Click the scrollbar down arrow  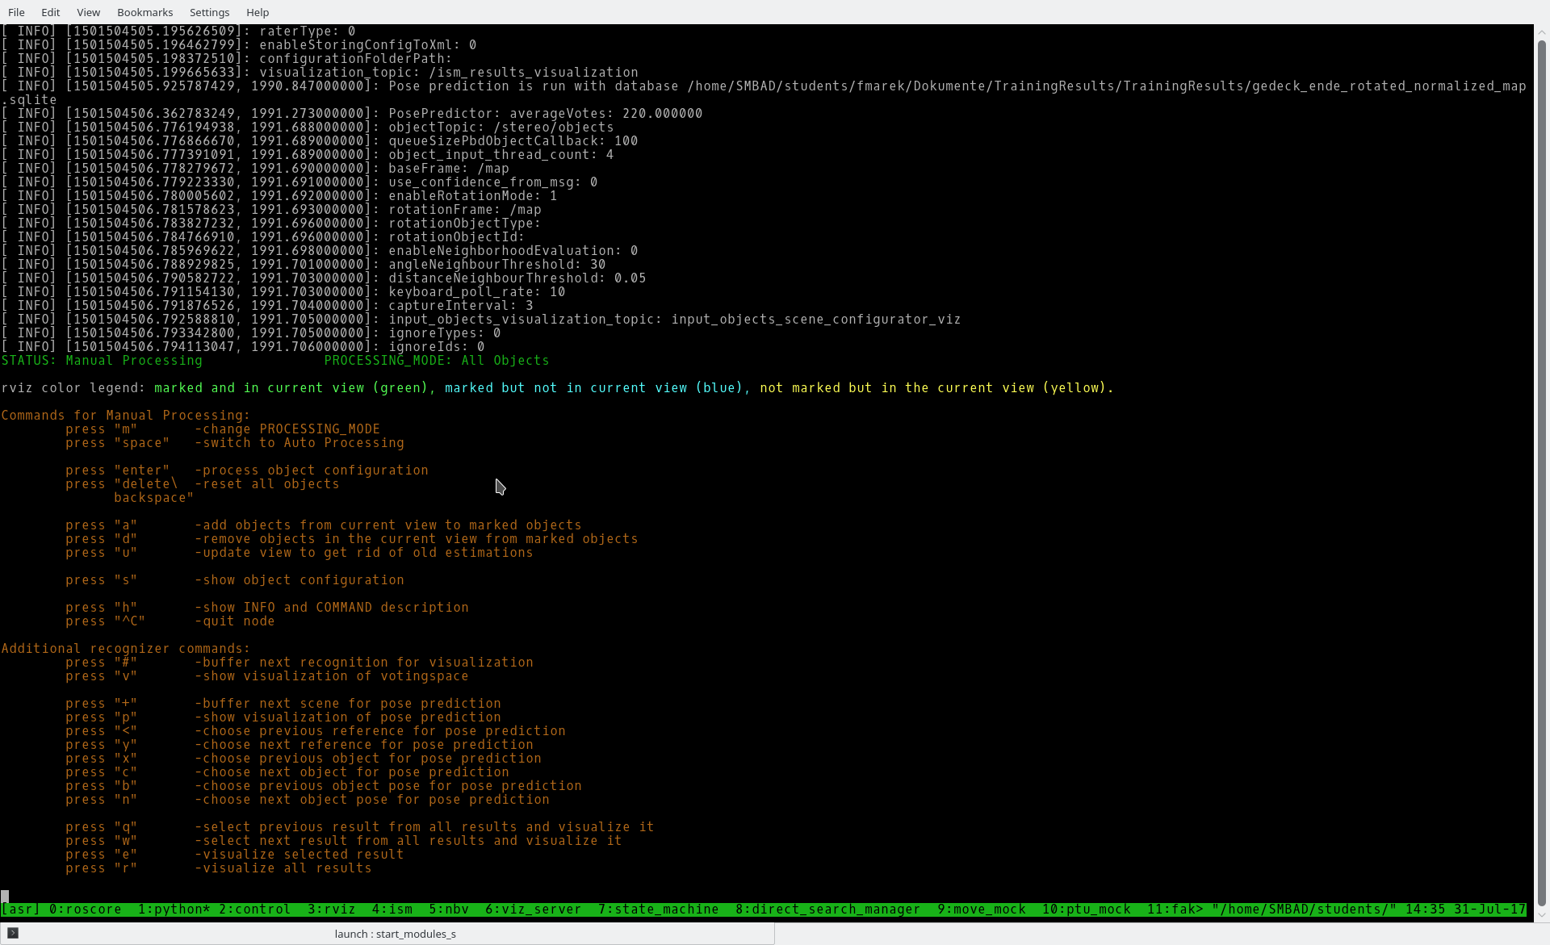1541,915
